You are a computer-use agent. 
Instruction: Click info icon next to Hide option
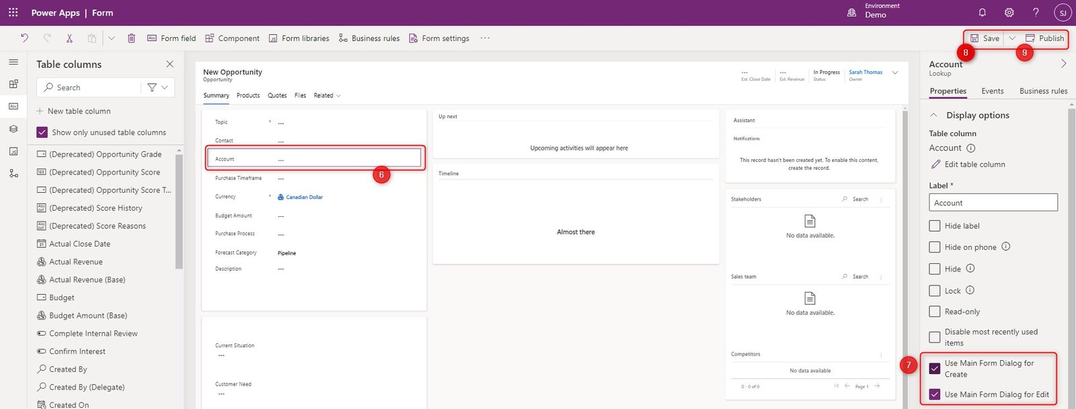point(970,268)
